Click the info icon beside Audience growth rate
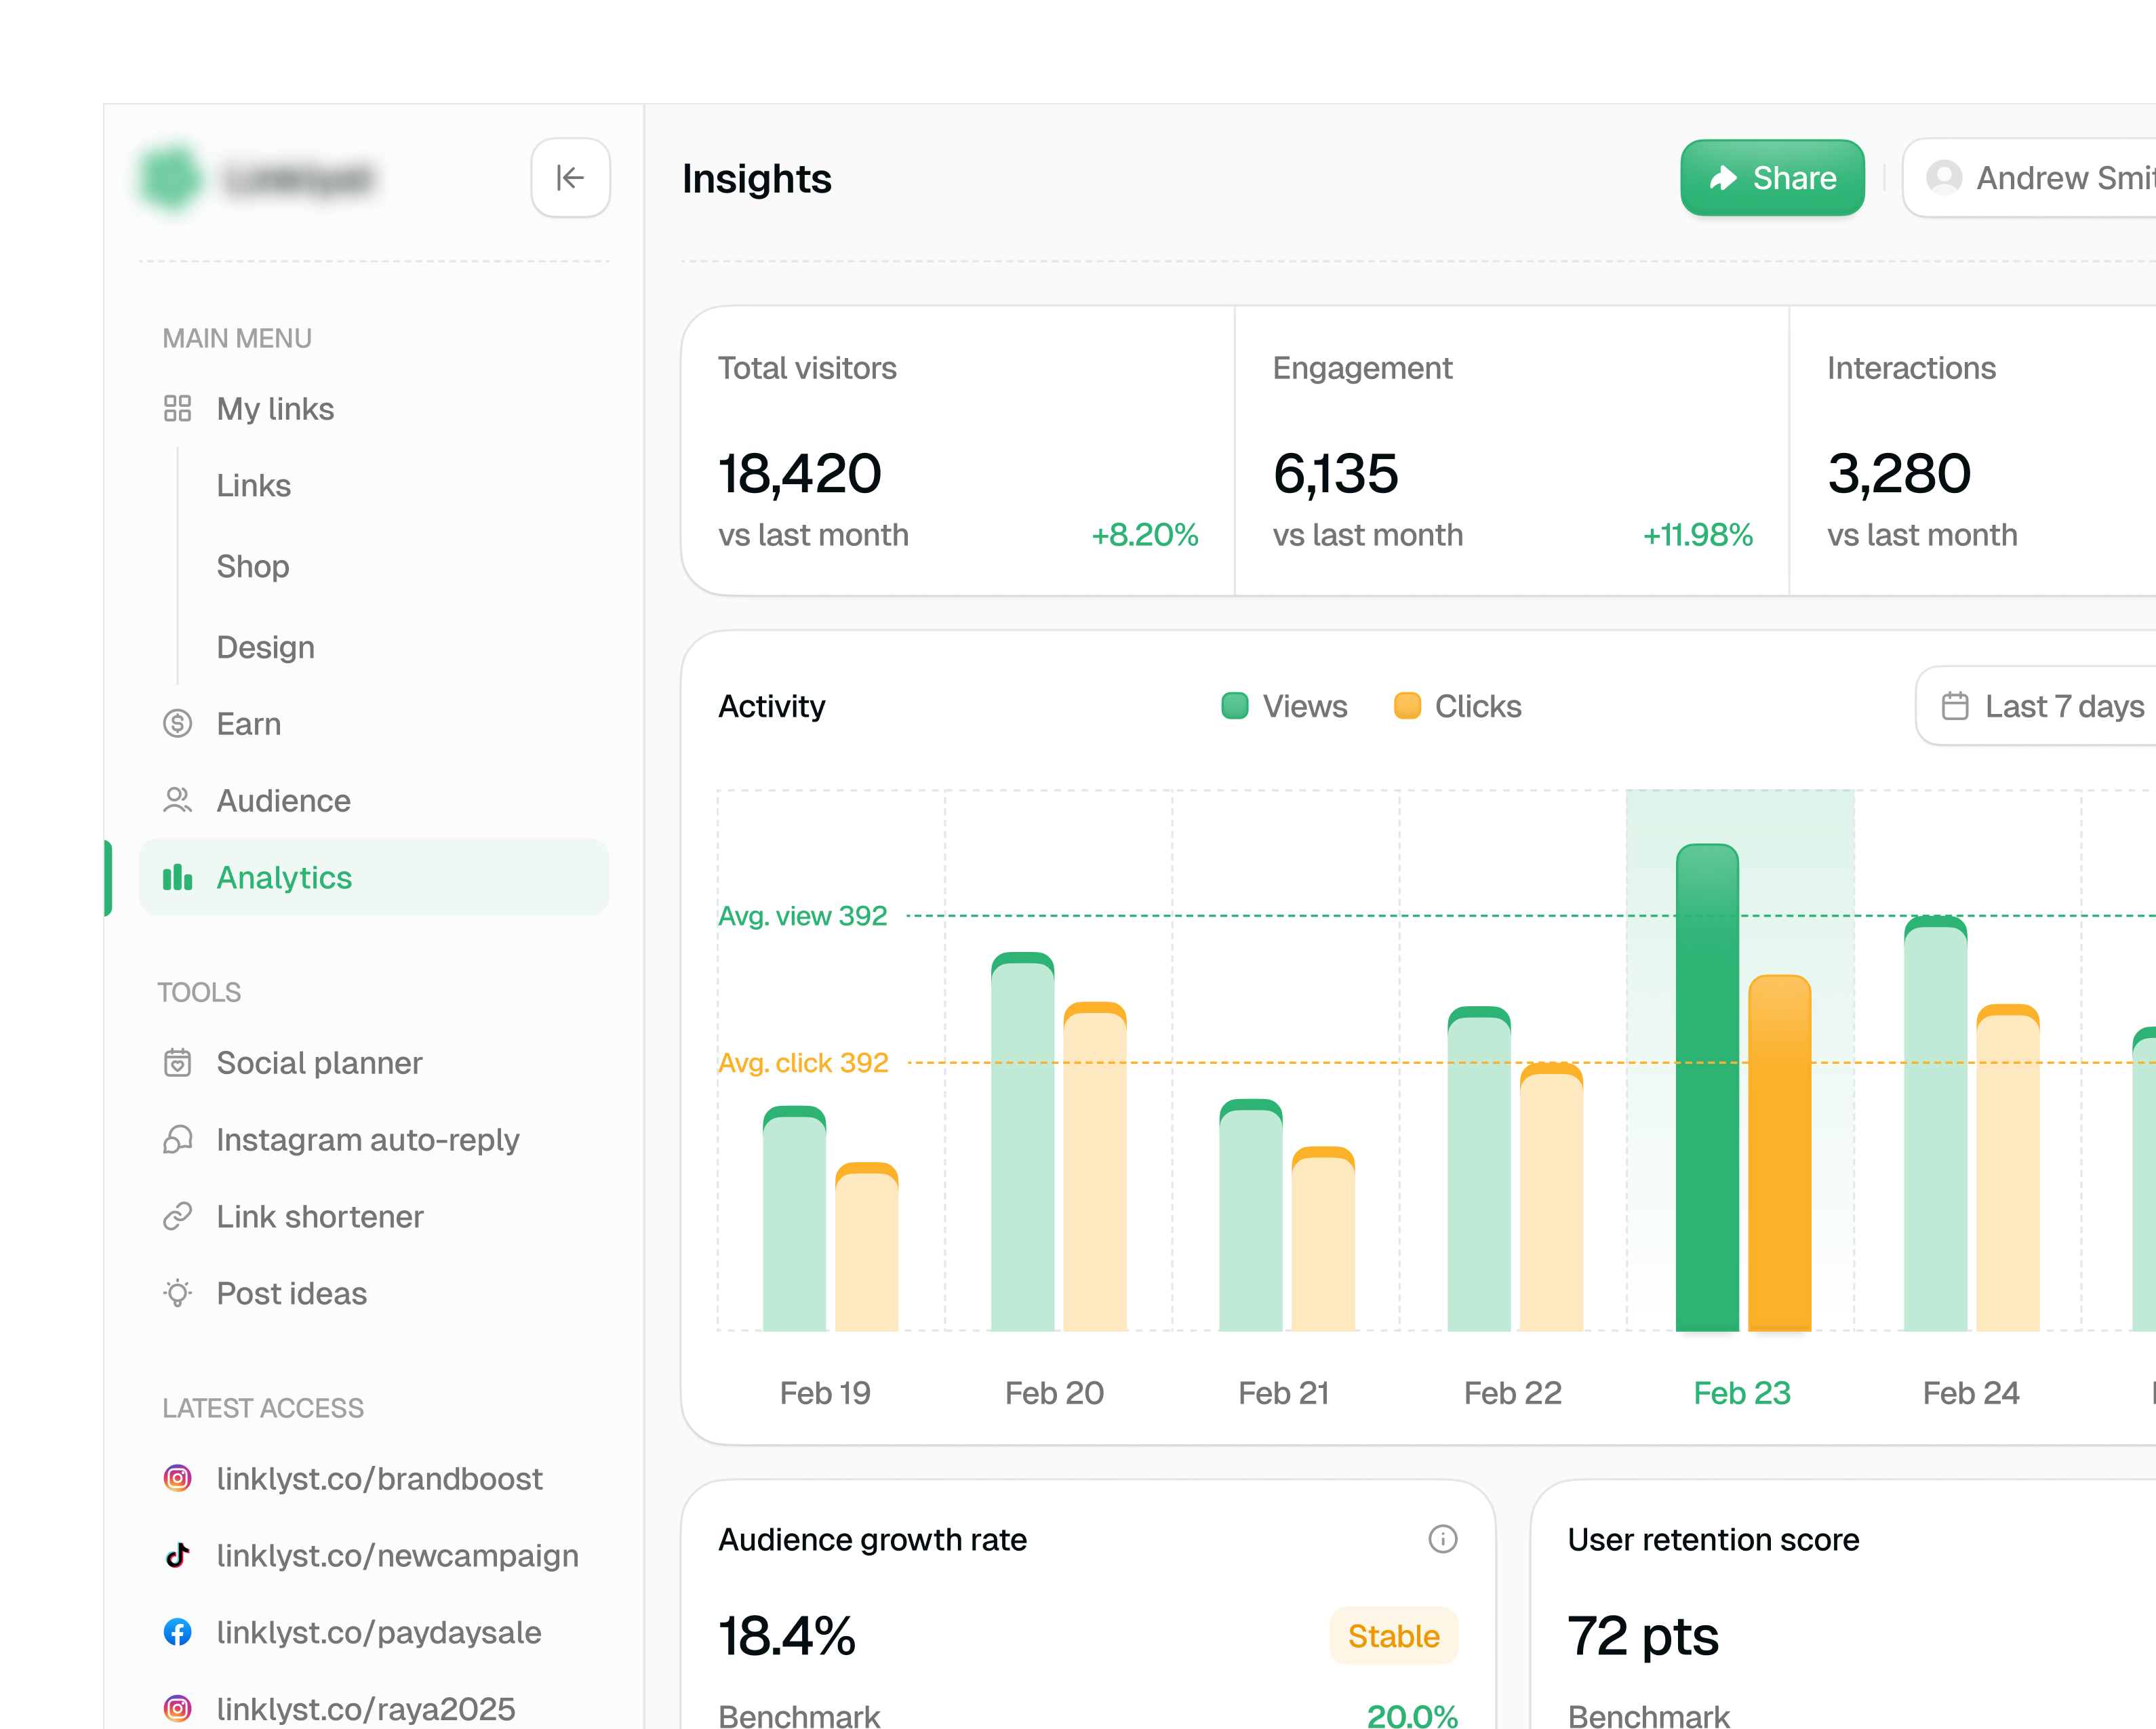 click(1442, 1539)
